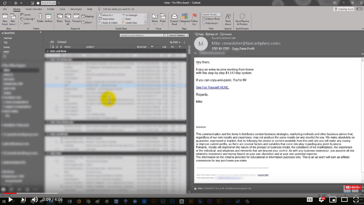This screenshot has height=205, width=364.
Task: Select the To Manager quick step
Action: point(130,15)
